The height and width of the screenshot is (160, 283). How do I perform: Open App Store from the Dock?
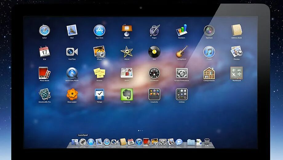(x=91, y=142)
